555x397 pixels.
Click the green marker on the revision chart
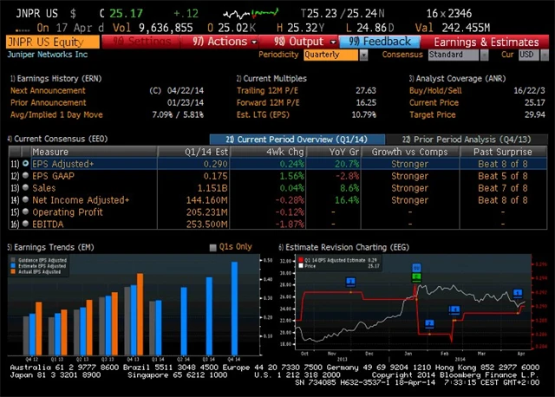416,277
